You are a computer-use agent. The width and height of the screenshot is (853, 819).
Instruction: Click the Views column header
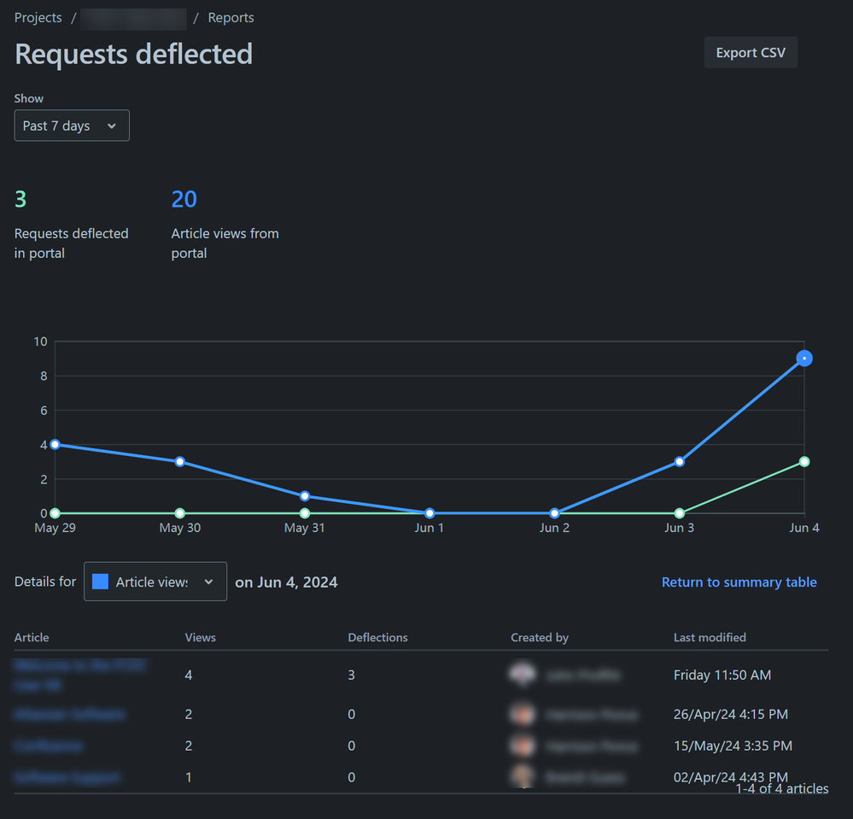pyautogui.click(x=199, y=637)
